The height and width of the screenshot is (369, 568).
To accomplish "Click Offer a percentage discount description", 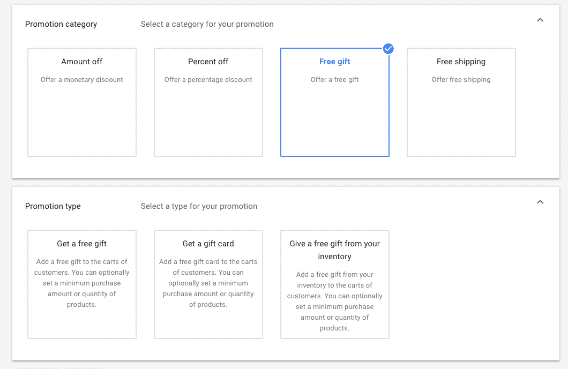I will pos(208,79).
